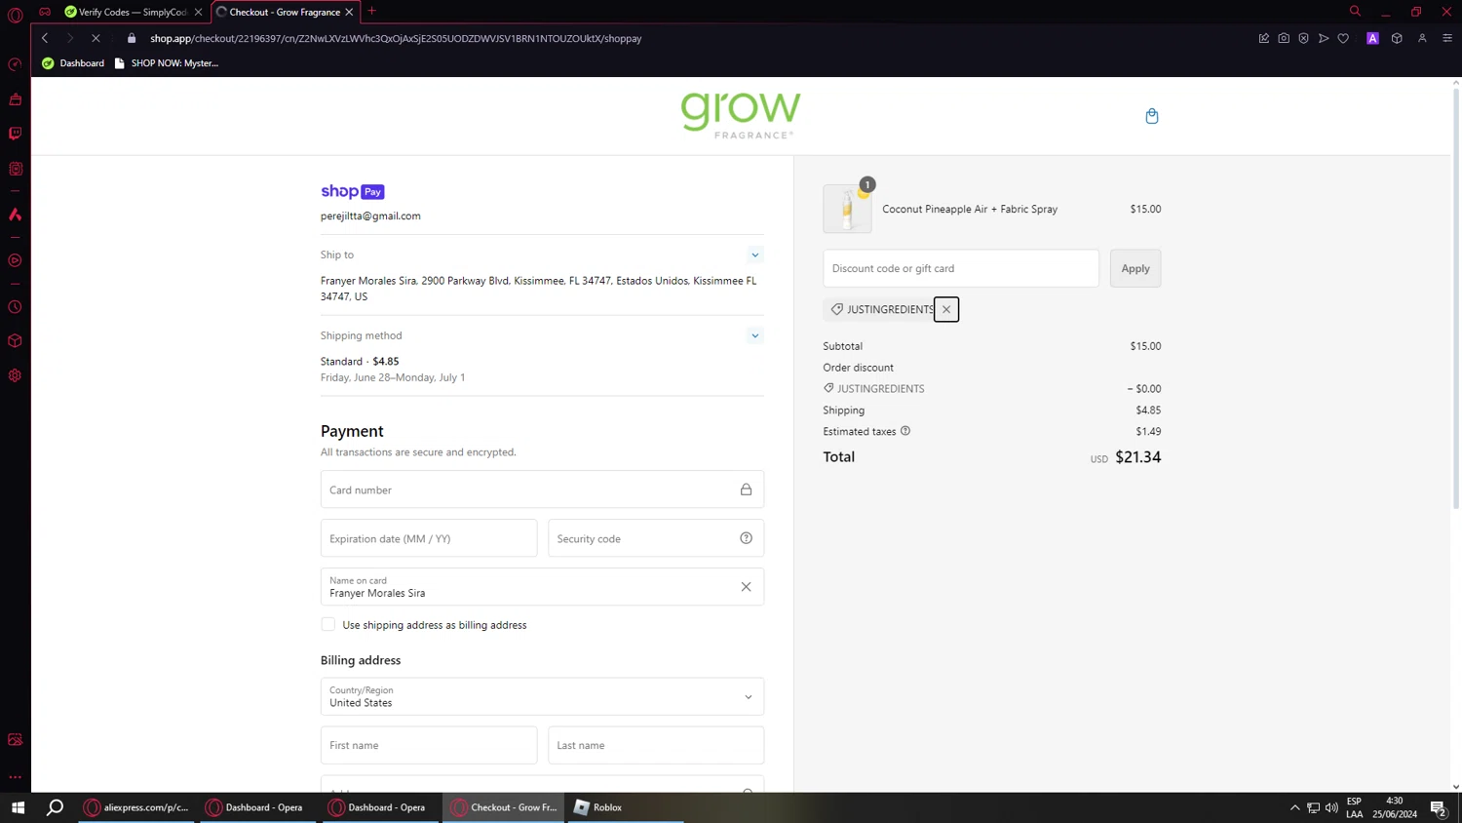The width and height of the screenshot is (1462, 823).
Task: Open the volume speaker tray icon
Action: (1331, 807)
